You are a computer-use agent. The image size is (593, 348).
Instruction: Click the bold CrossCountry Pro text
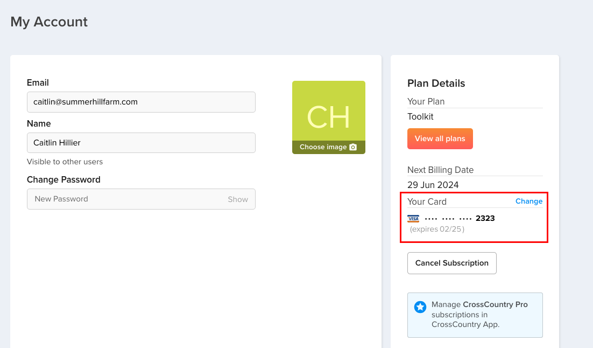point(495,304)
